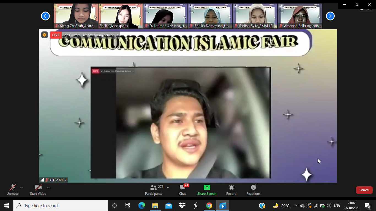Open the Reactions menu
The width and height of the screenshot is (376, 211).
[x=253, y=187]
